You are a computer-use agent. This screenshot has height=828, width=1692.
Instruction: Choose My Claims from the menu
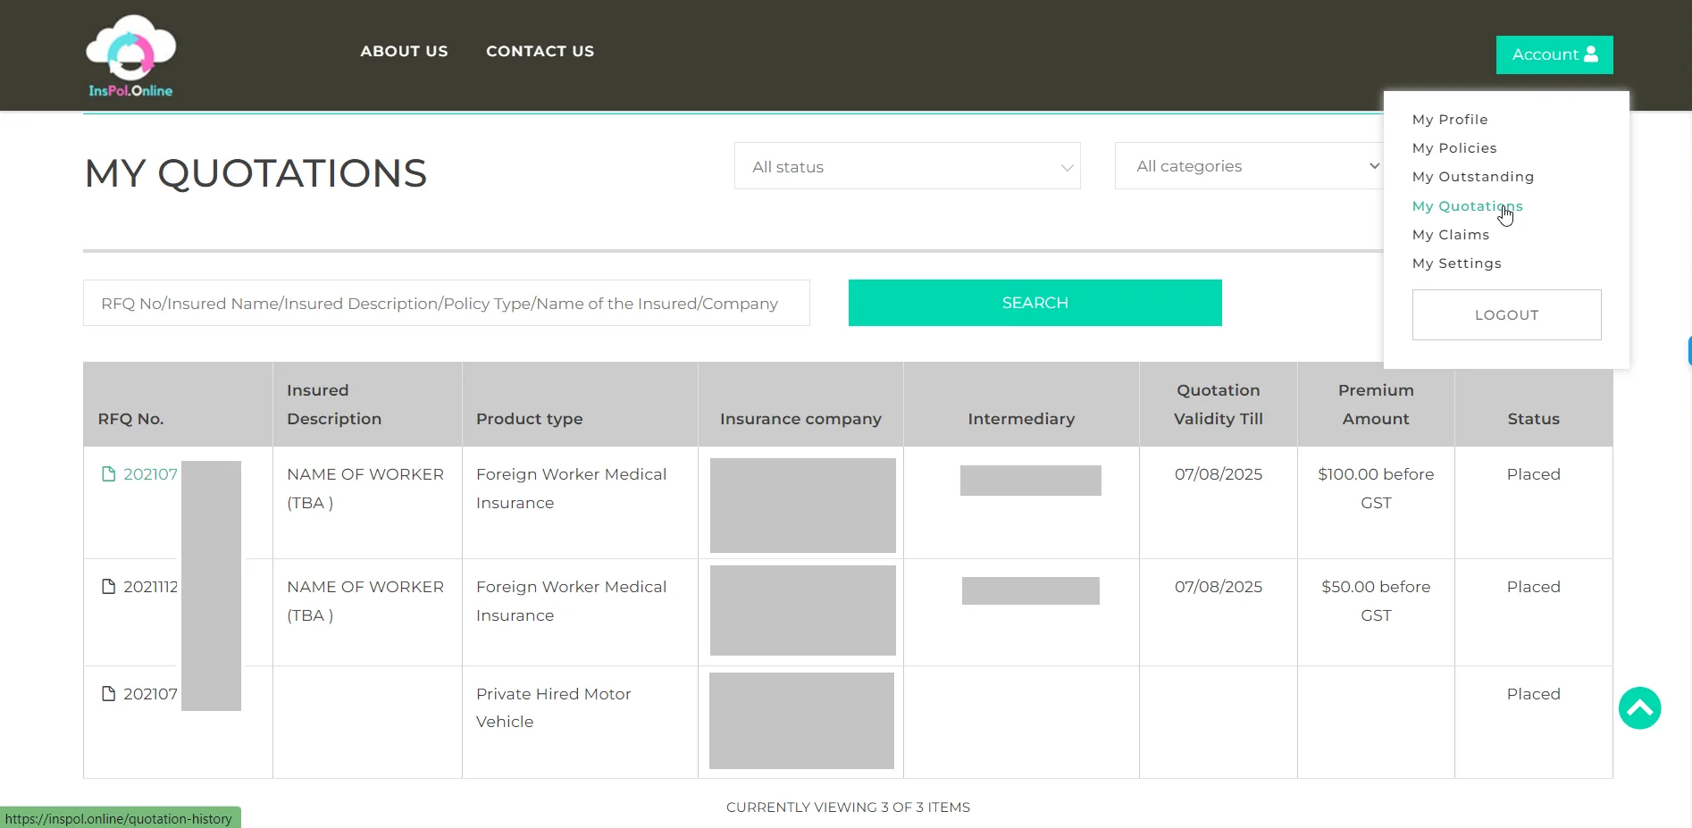[x=1450, y=235]
